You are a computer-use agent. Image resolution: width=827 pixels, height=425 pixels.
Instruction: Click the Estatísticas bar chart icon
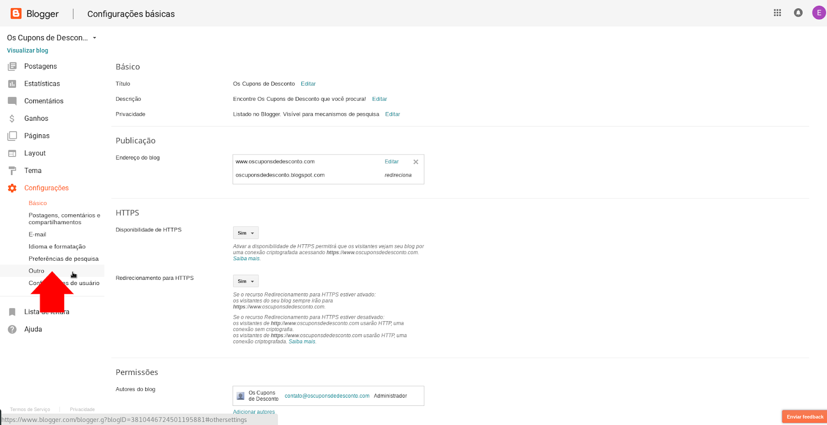12,84
